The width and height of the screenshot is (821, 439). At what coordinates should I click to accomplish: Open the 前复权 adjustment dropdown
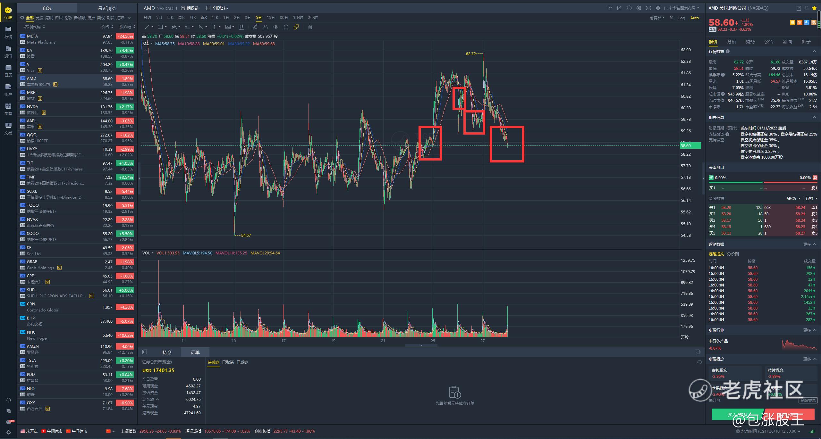(657, 18)
